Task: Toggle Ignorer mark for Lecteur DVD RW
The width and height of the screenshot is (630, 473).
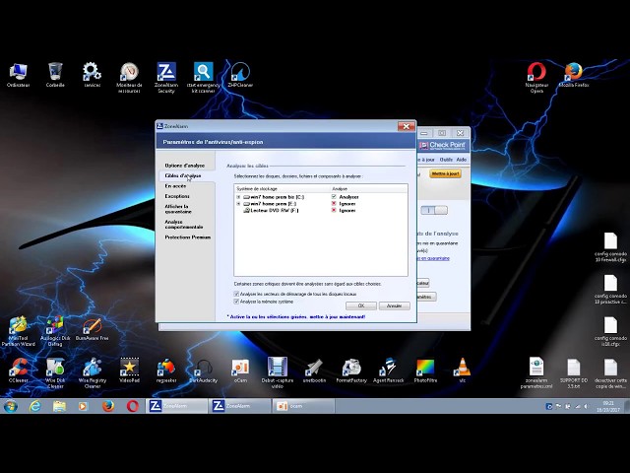Action: pos(334,210)
